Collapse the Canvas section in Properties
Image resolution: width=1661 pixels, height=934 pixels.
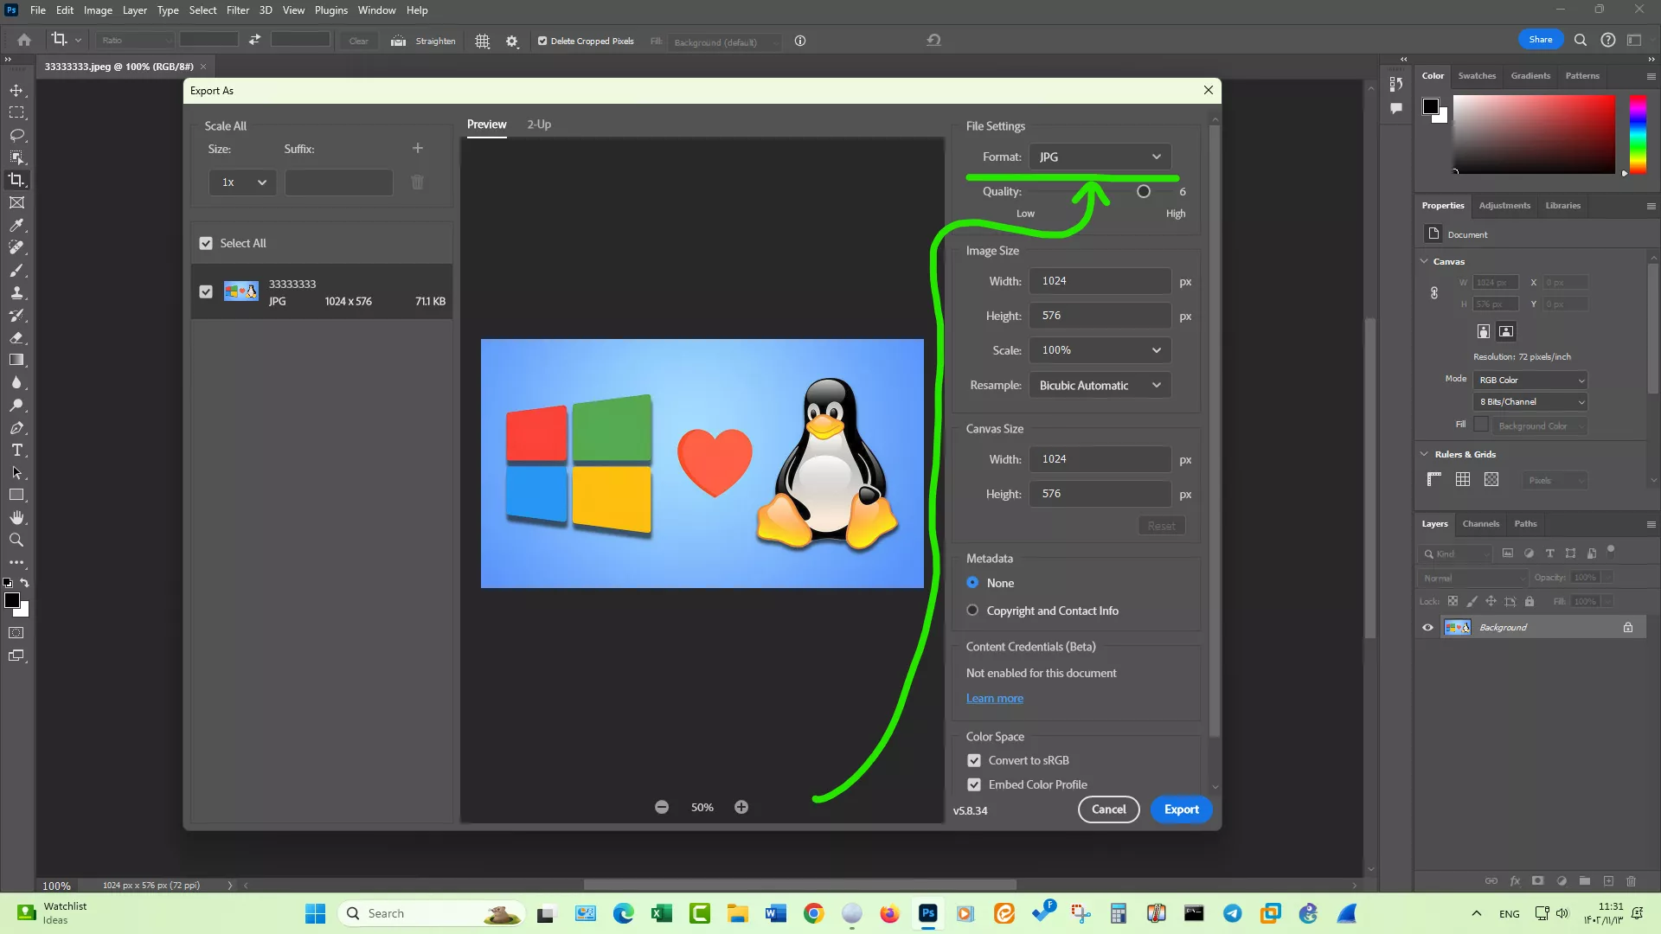1424,261
